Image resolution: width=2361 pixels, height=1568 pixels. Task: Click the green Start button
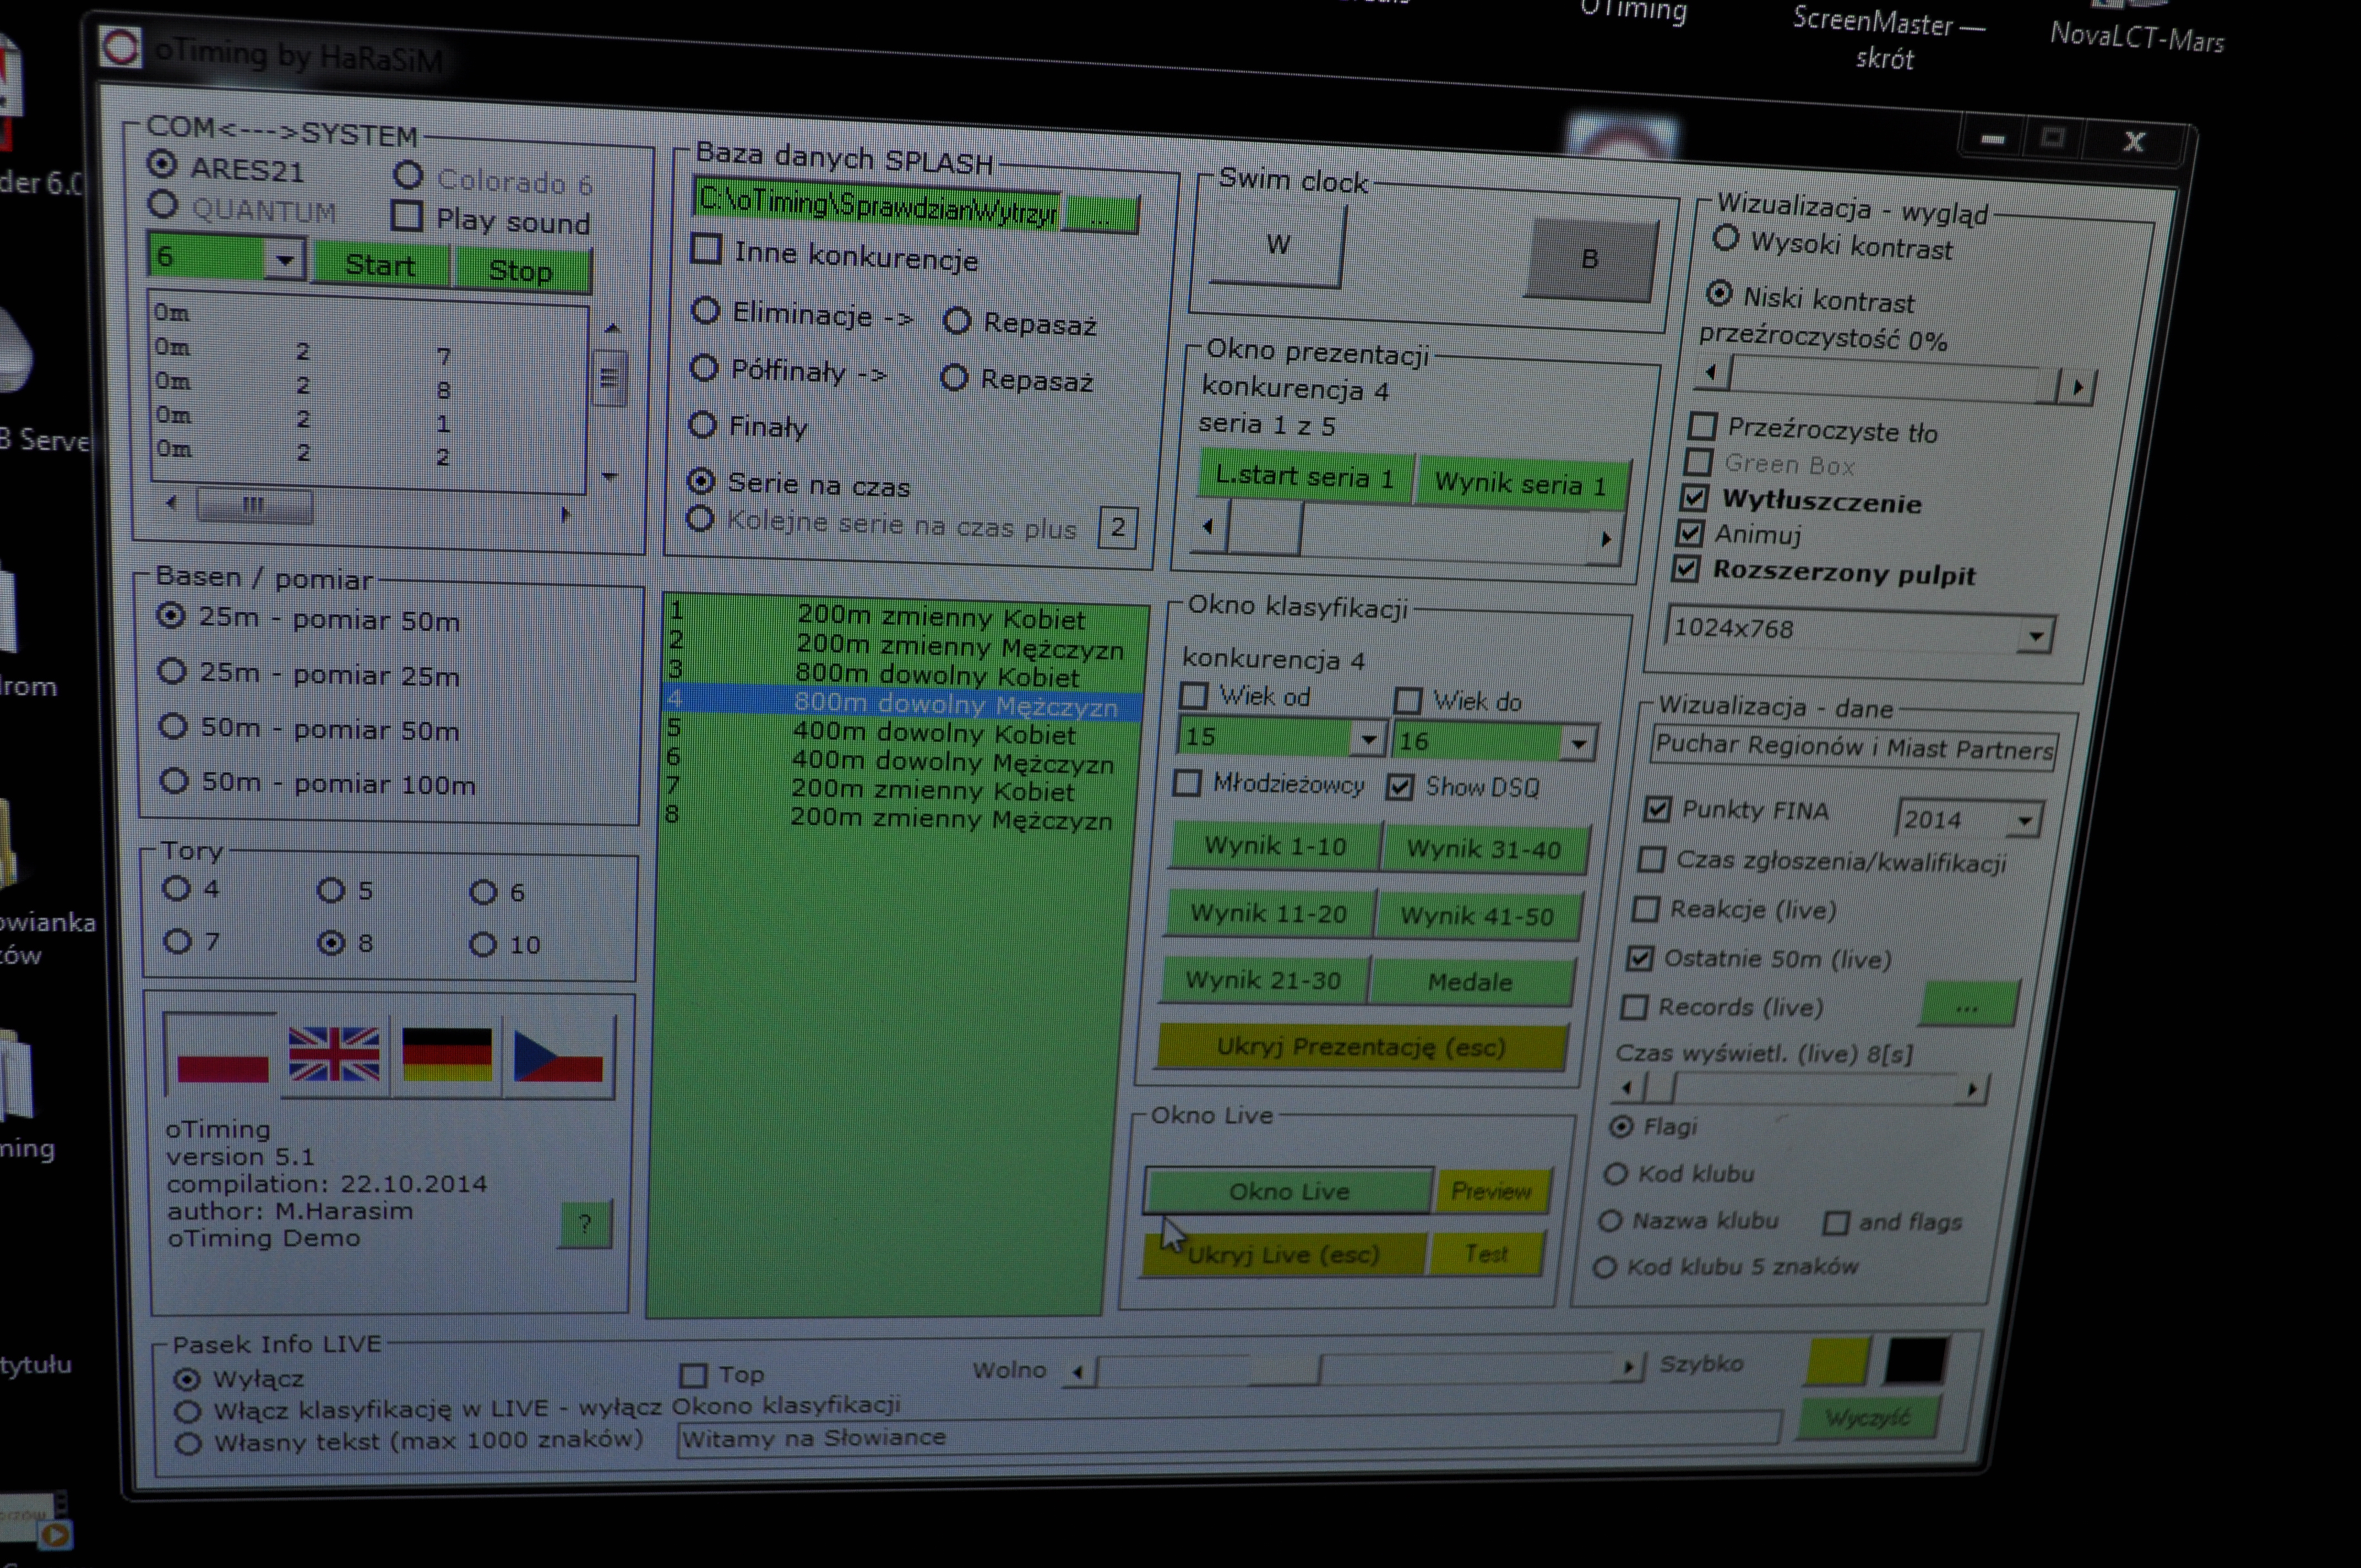tap(381, 264)
